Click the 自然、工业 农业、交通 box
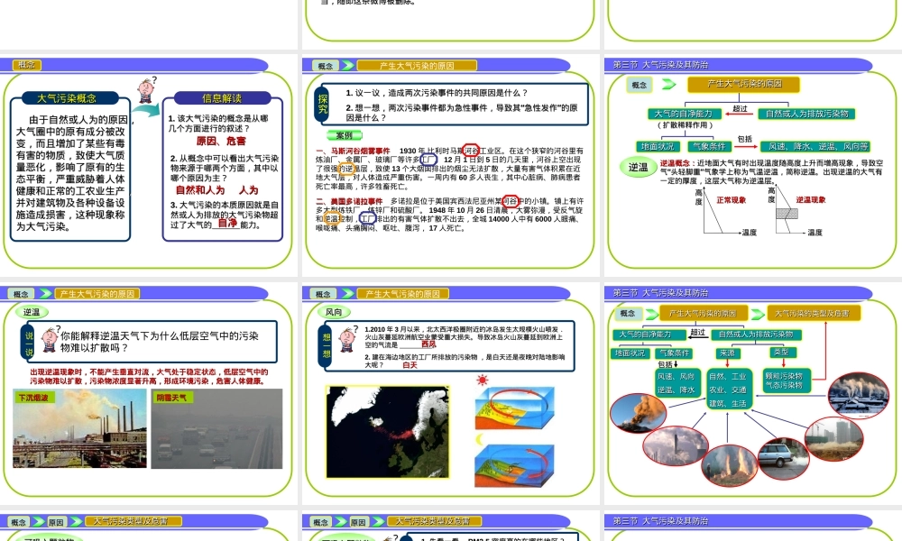902x541 pixels. (728, 390)
